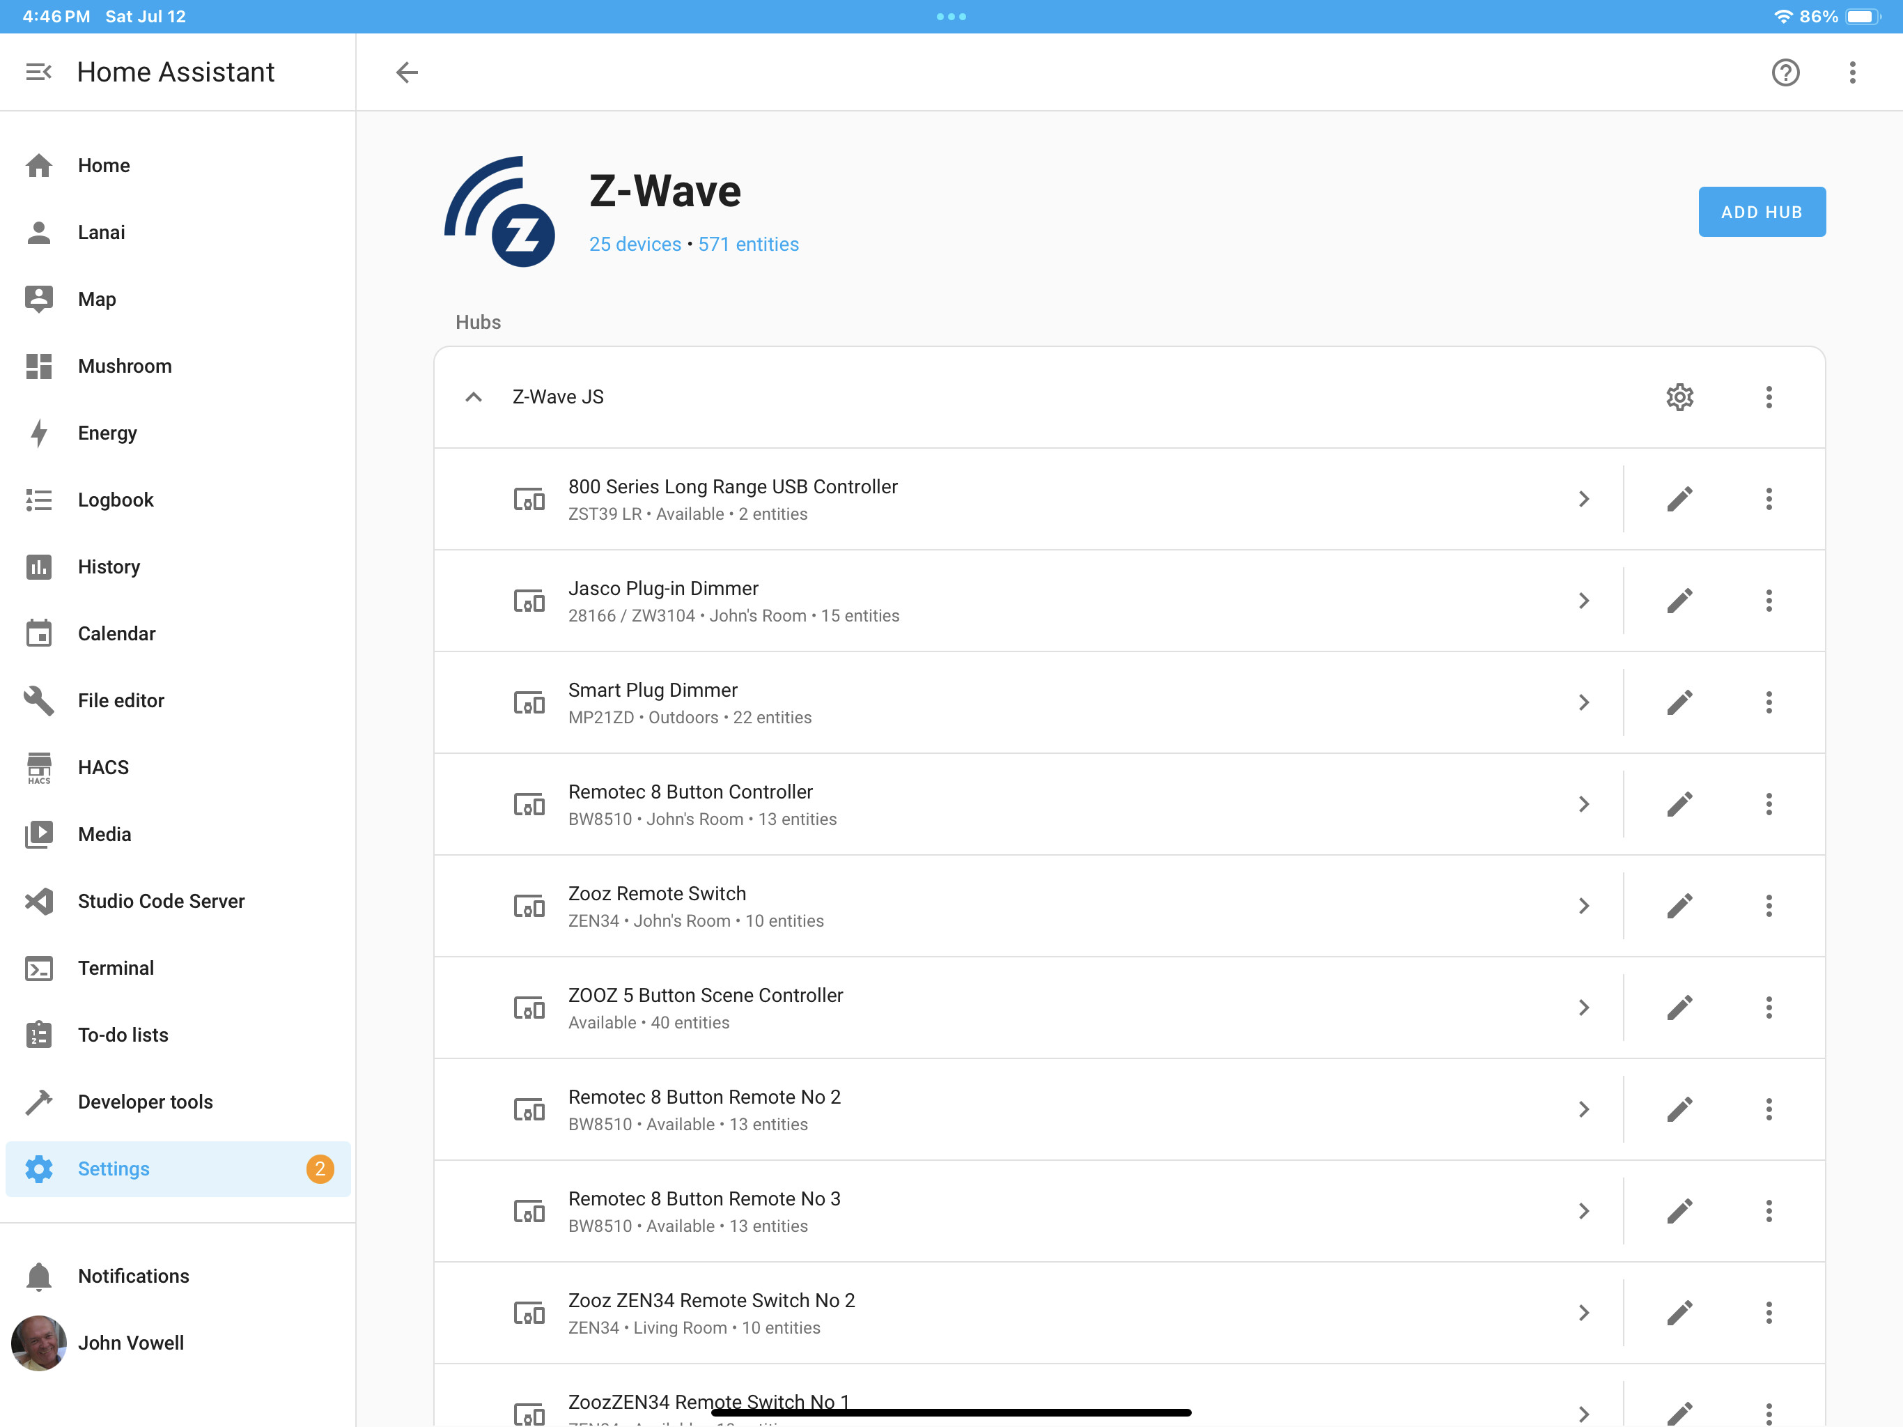Select the "Z-Wave JS" hub name

(x=559, y=396)
